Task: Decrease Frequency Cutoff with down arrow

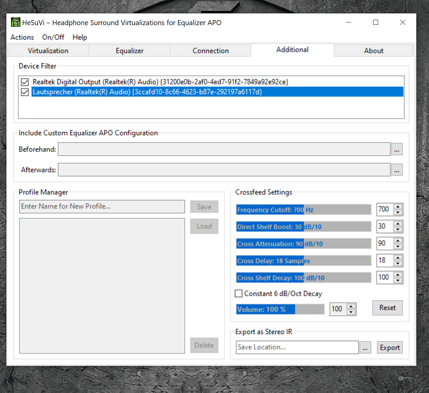Action: click(398, 212)
